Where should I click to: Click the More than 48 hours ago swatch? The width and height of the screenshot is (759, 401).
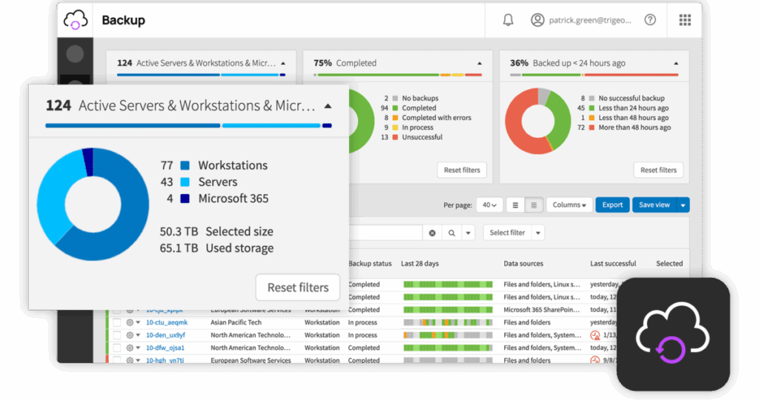(x=591, y=127)
